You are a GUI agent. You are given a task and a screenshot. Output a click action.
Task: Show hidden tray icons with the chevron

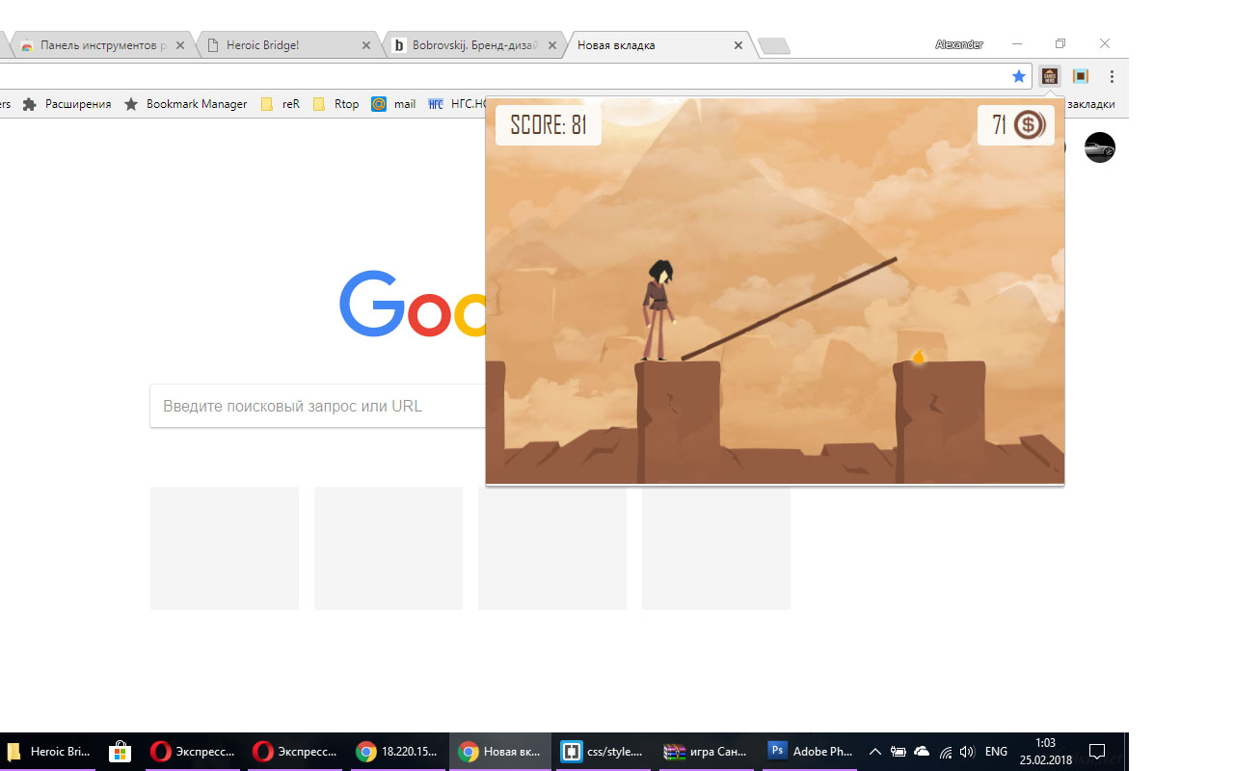pos(875,751)
